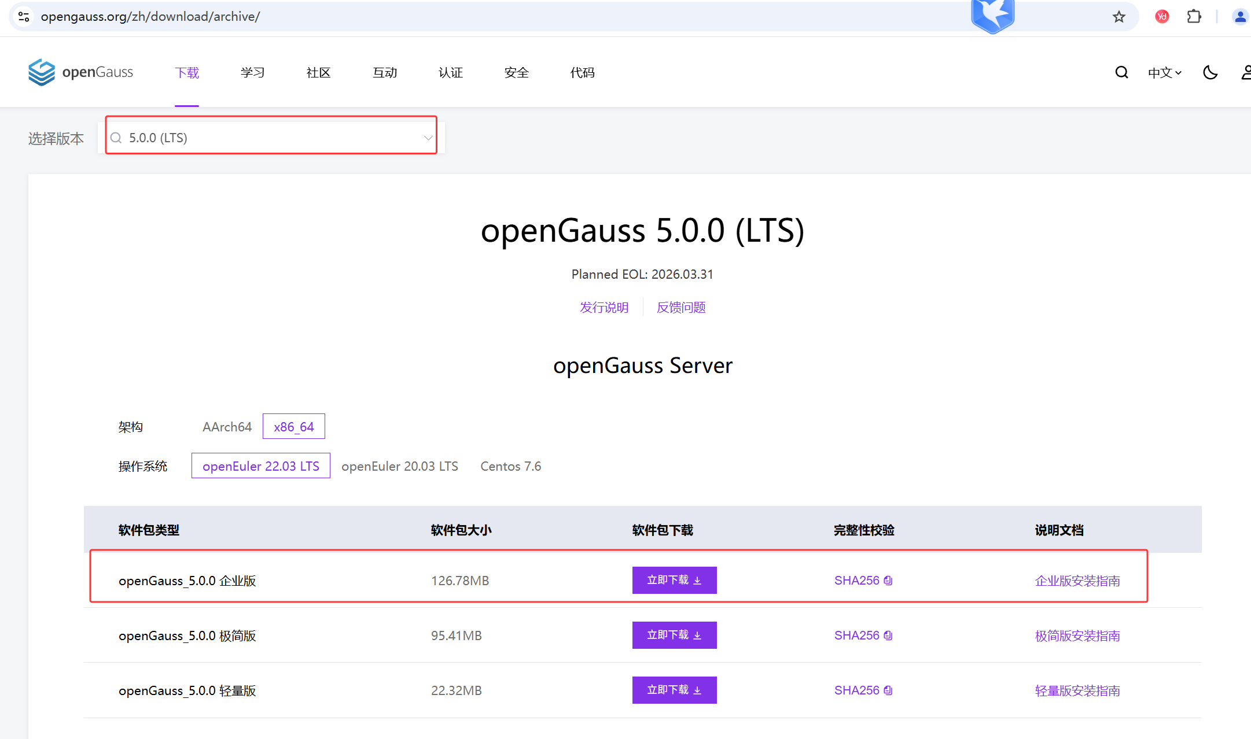Copy SHA256 for the 轻量版 package

pyautogui.click(x=888, y=690)
